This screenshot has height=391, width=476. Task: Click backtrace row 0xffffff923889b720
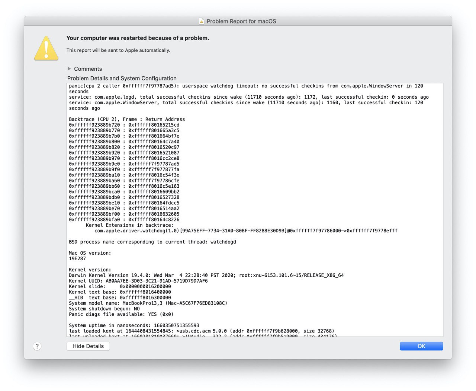click(x=124, y=125)
